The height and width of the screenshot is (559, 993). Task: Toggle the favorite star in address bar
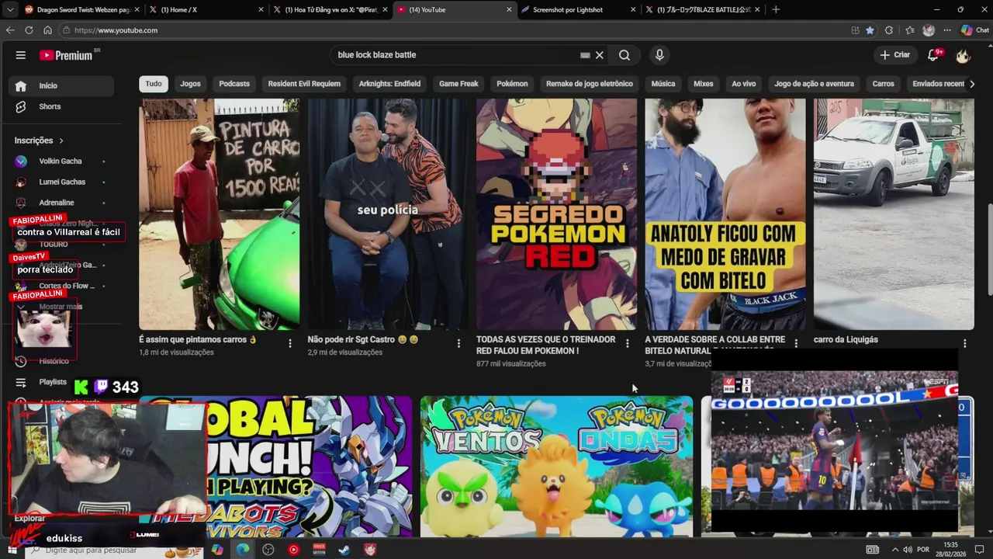870,30
